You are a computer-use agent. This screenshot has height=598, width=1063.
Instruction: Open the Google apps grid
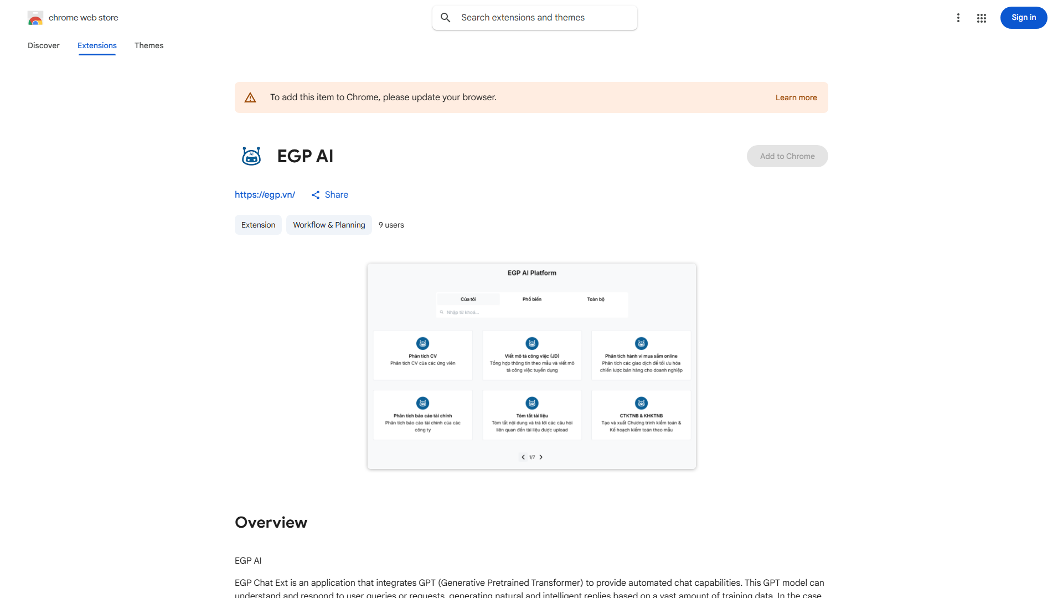click(x=982, y=18)
